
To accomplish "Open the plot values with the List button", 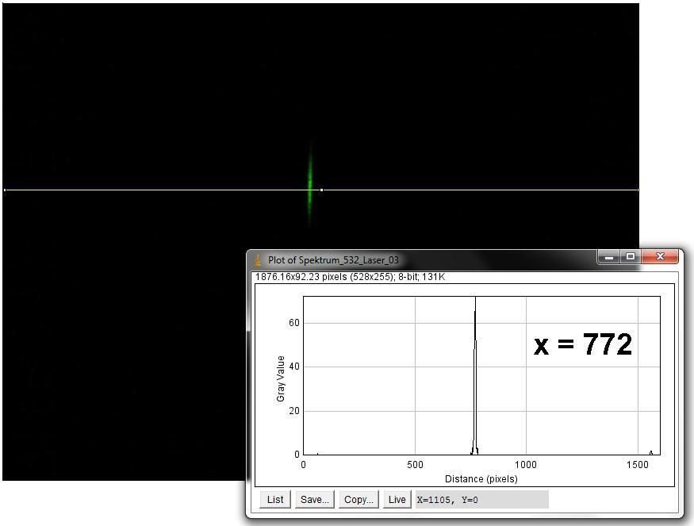I will tap(274, 500).
